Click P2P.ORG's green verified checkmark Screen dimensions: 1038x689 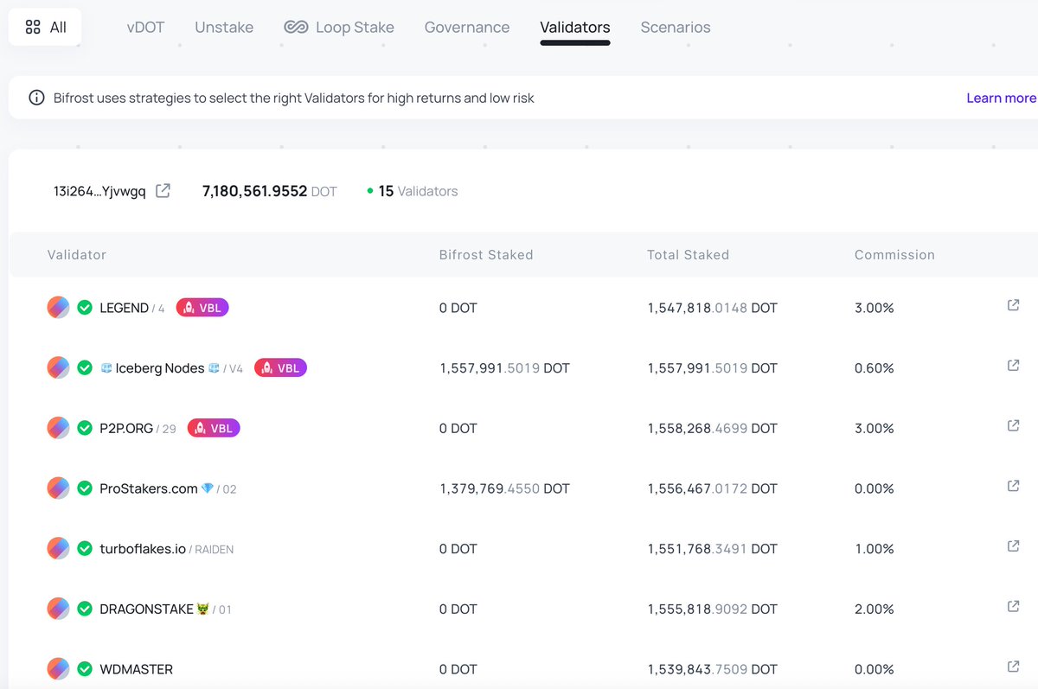(85, 428)
